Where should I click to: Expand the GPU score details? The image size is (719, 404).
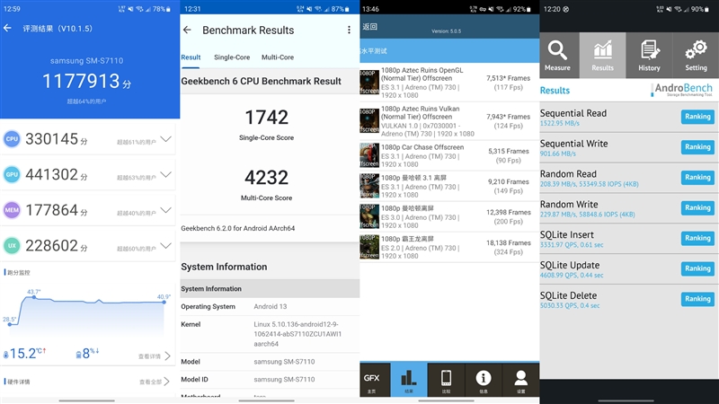click(x=165, y=175)
